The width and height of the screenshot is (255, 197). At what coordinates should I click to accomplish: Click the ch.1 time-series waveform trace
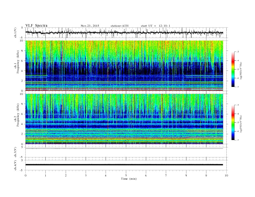tap(124, 33)
